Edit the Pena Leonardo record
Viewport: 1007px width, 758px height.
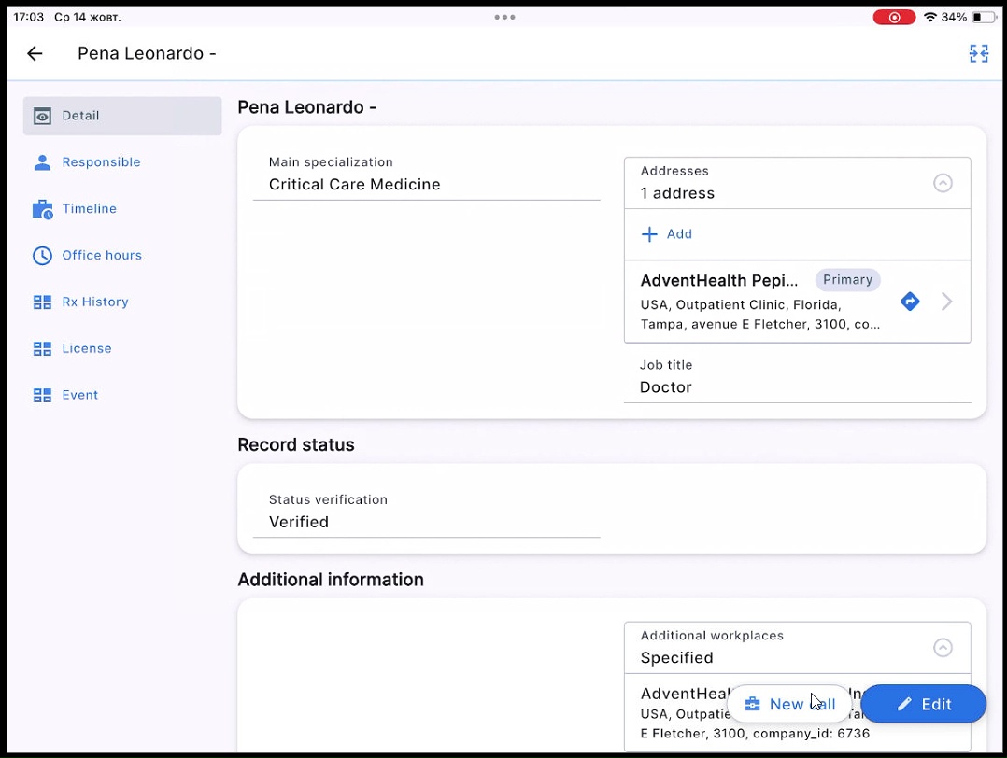click(924, 704)
